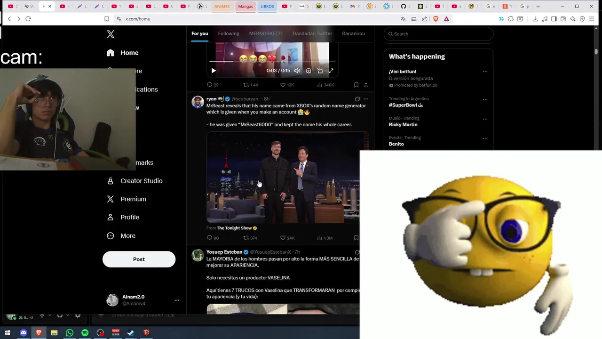Open Home in X sidebar
Image resolution: width=602 pixels, height=339 pixels.
click(x=123, y=53)
